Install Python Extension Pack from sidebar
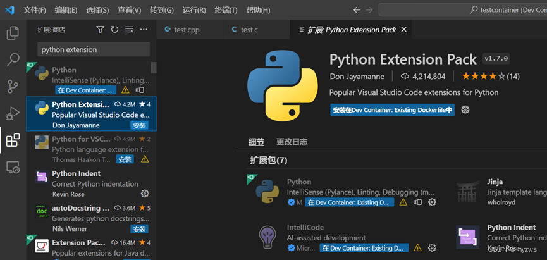The width and height of the screenshot is (547, 260). (x=140, y=125)
